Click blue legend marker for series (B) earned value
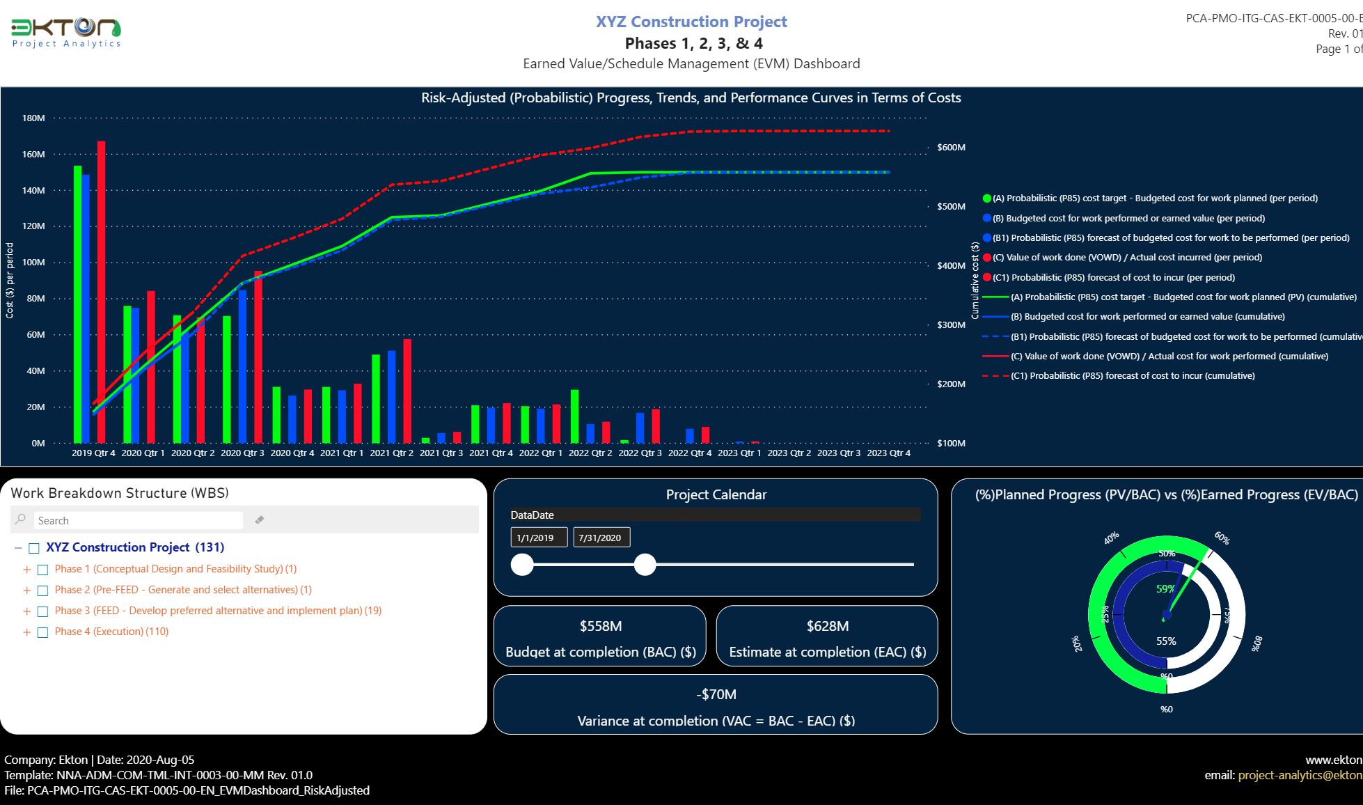Image resolution: width=1363 pixels, height=805 pixels. (986, 218)
